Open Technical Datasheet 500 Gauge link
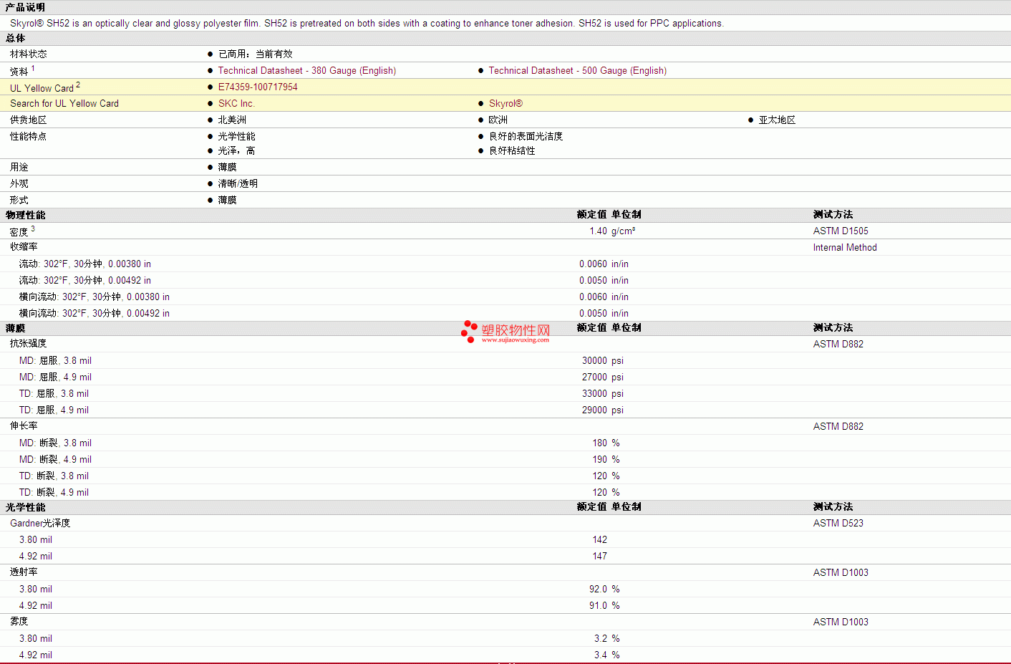This screenshot has width=1011, height=664. (x=577, y=70)
